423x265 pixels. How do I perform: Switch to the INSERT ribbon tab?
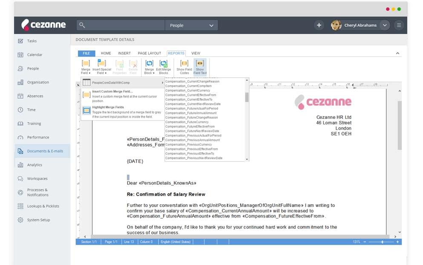pyautogui.click(x=124, y=53)
